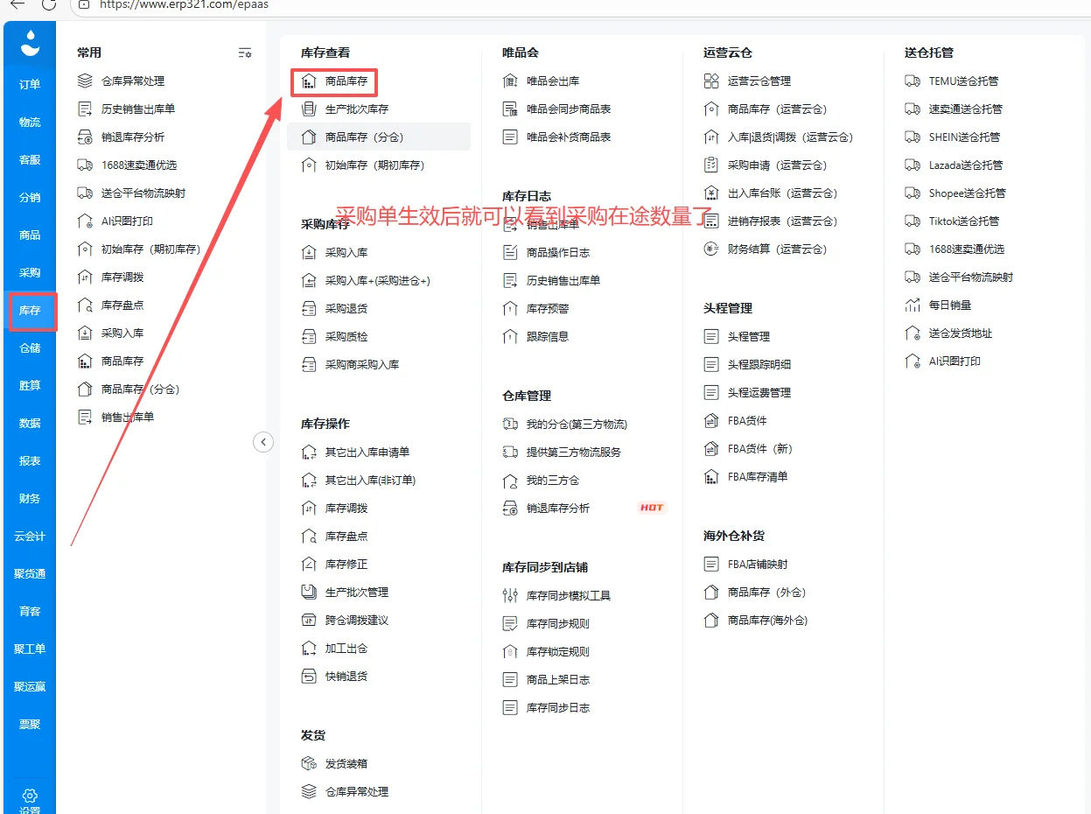Click 快销退货 icon

[x=308, y=677]
